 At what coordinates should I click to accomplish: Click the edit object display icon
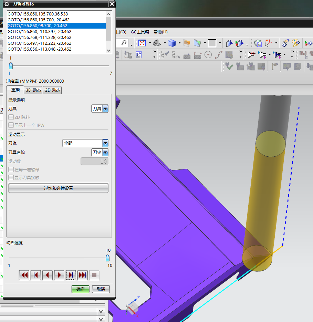coord(285,43)
